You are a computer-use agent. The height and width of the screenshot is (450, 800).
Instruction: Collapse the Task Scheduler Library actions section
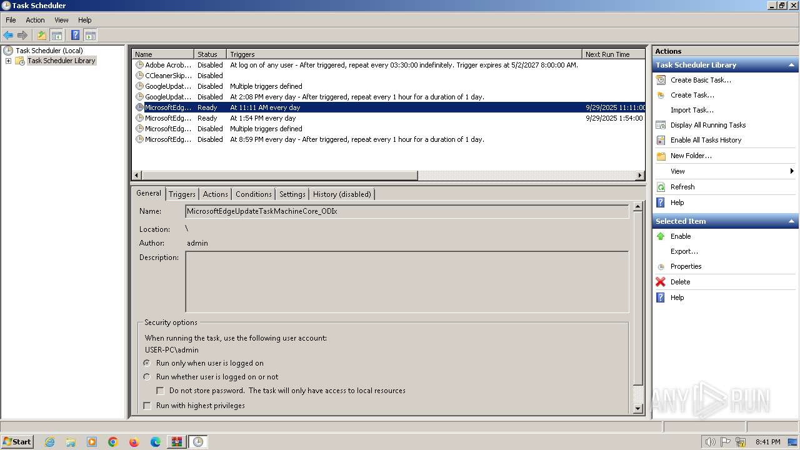pyautogui.click(x=791, y=65)
